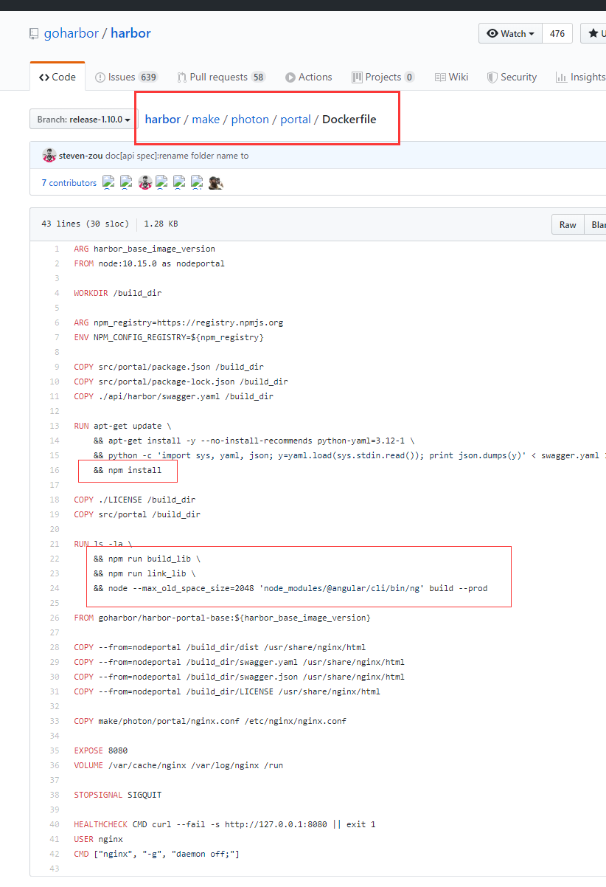Click the CMD nginx 'daemon off;' code line
This screenshot has height=887, width=606.
pos(156,854)
